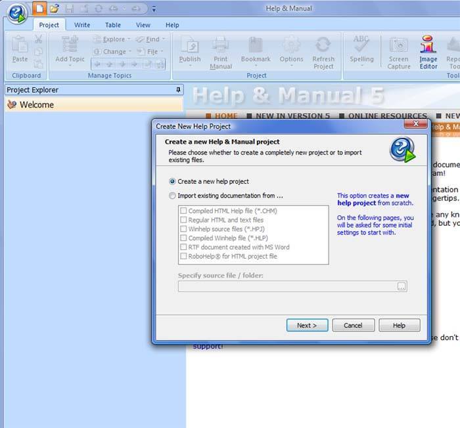Switch to the Write ribbon tab
Viewport: 460px width, 428px height.
tap(82, 25)
